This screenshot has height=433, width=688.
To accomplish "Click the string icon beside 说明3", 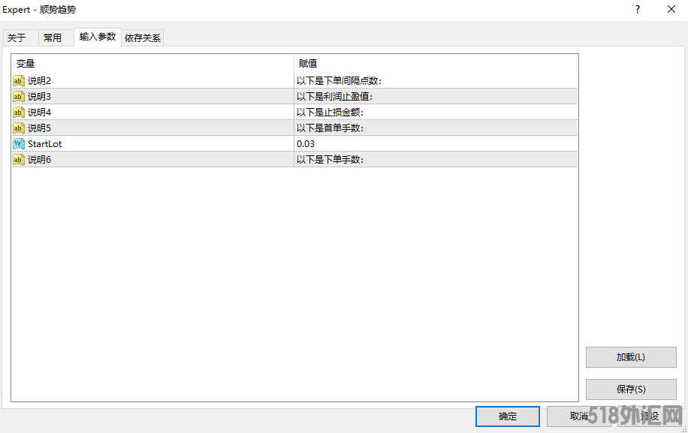I will click(x=19, y=96).
